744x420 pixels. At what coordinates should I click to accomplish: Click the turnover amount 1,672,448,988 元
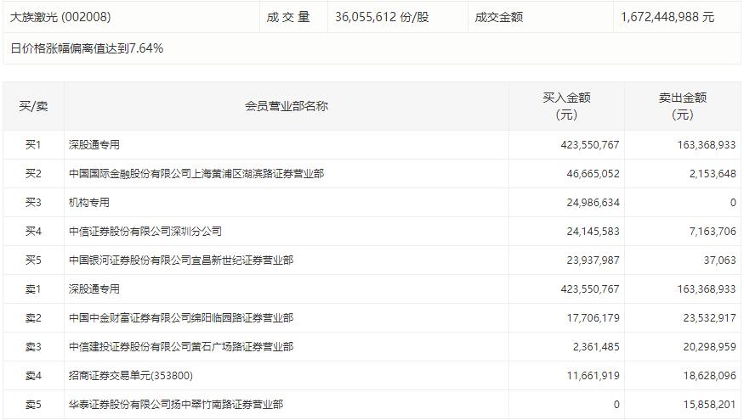click(x=667, y=17)
